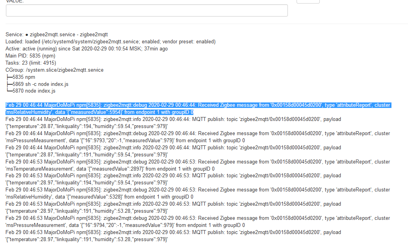
Task: Click the msRelativeHumidity measuredValue 5328 line
Action: 99,197
